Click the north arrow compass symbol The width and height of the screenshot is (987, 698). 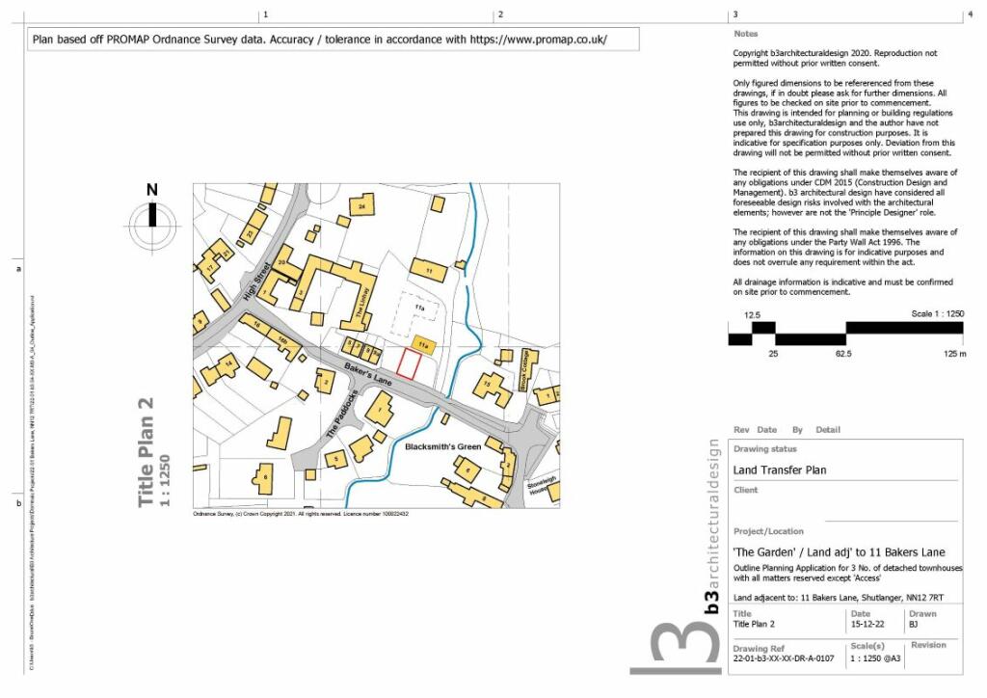point(151,224)
